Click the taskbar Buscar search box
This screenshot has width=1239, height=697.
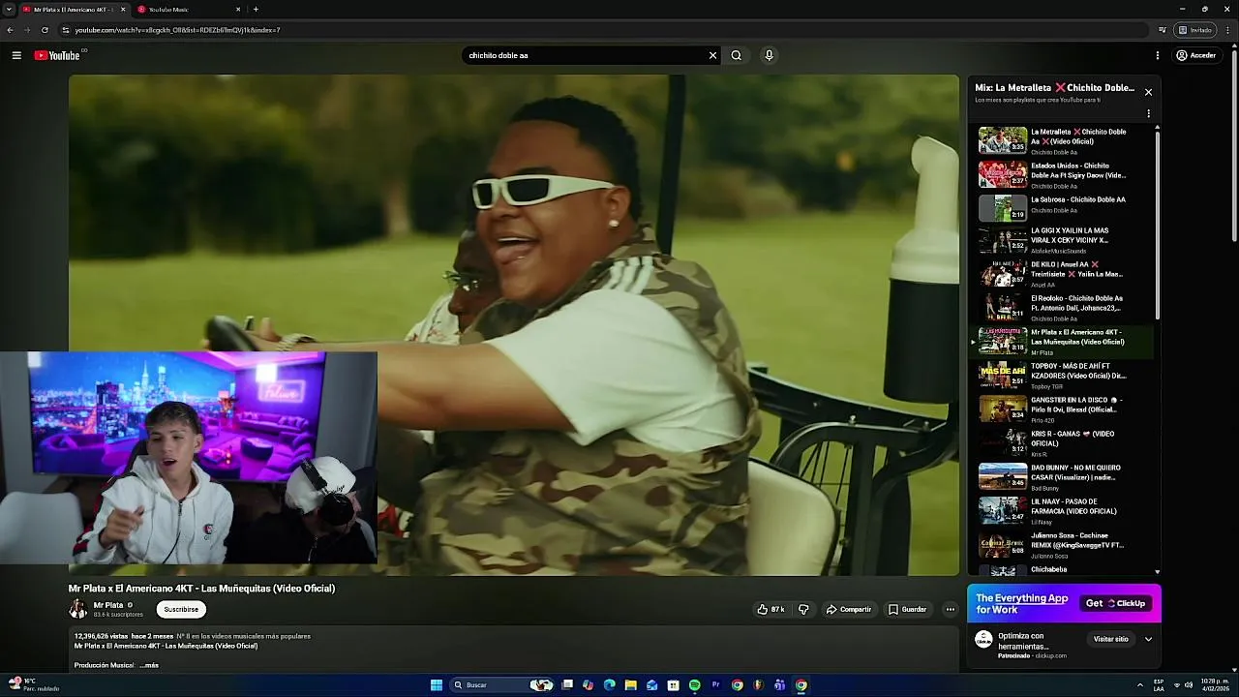(502, 684)
